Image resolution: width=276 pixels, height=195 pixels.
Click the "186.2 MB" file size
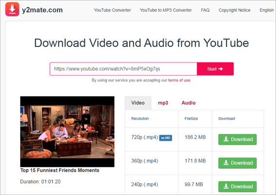[x=195, y=137]
